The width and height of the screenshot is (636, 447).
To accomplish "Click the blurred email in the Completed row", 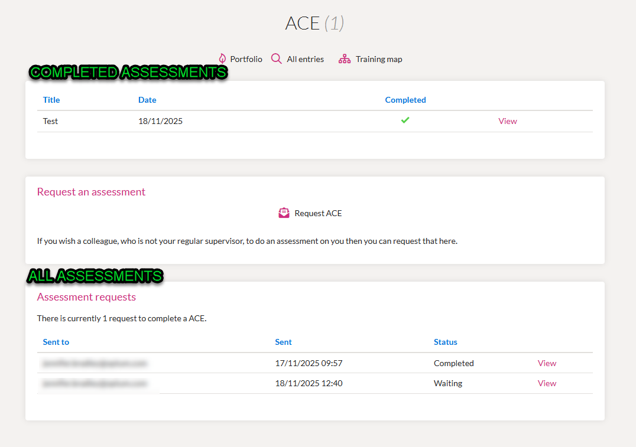I will [95, 363].
